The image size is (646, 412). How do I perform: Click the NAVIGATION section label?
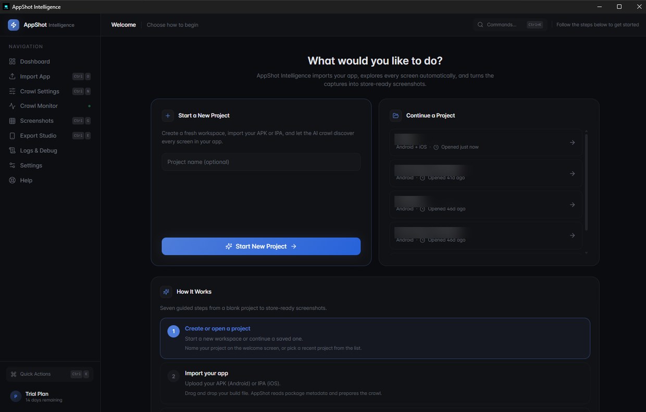click(26, 46)
